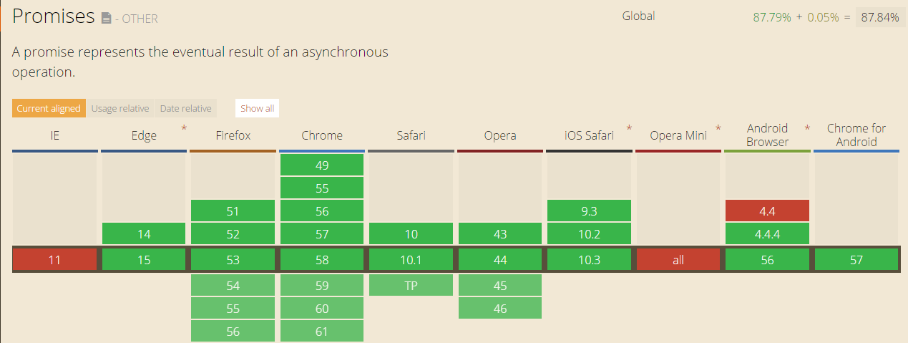Viewport: 908px width, 343px height.
Task: Select the Firefox 51 cell
Action: point(233,211)
